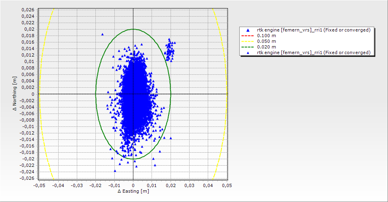Screen dimensions: 388x202
Task: Click the -0,05 tick label on the Easting axis
Action: (x=39, y=185)
